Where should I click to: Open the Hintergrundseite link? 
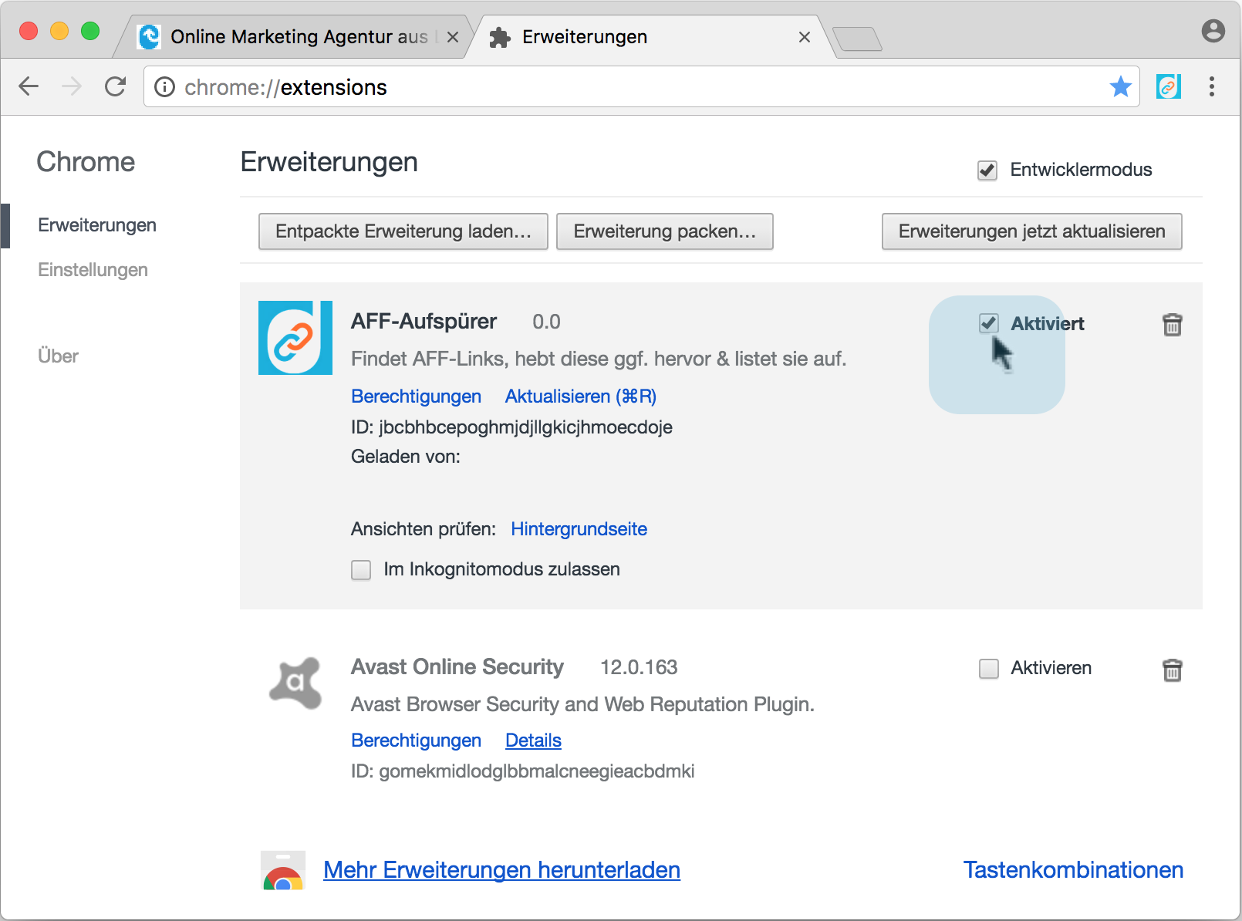(x=579, y=529)
